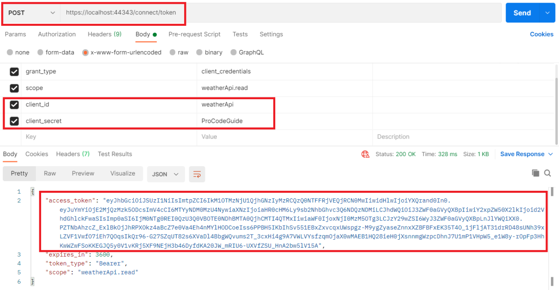This screenshot has width=559, height=290.
Task: Click the wrap lines icon in response toolbar
Action: click(197, 174)
